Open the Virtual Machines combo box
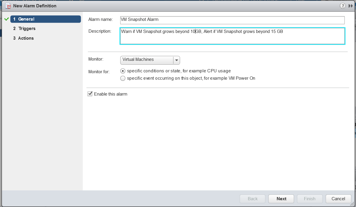356x207 pixels. pyautogui.click(x=146, y=60)
